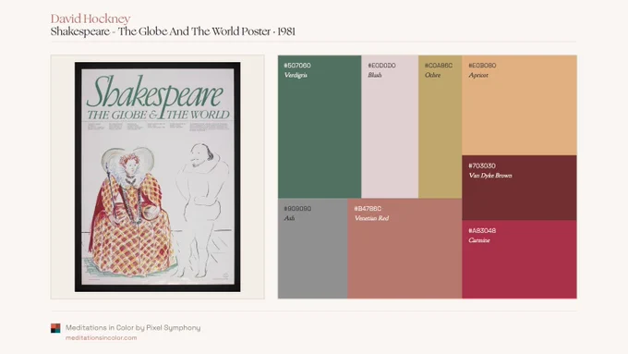Pick the Ochre color swatch
628x354 pixels.
441,127
